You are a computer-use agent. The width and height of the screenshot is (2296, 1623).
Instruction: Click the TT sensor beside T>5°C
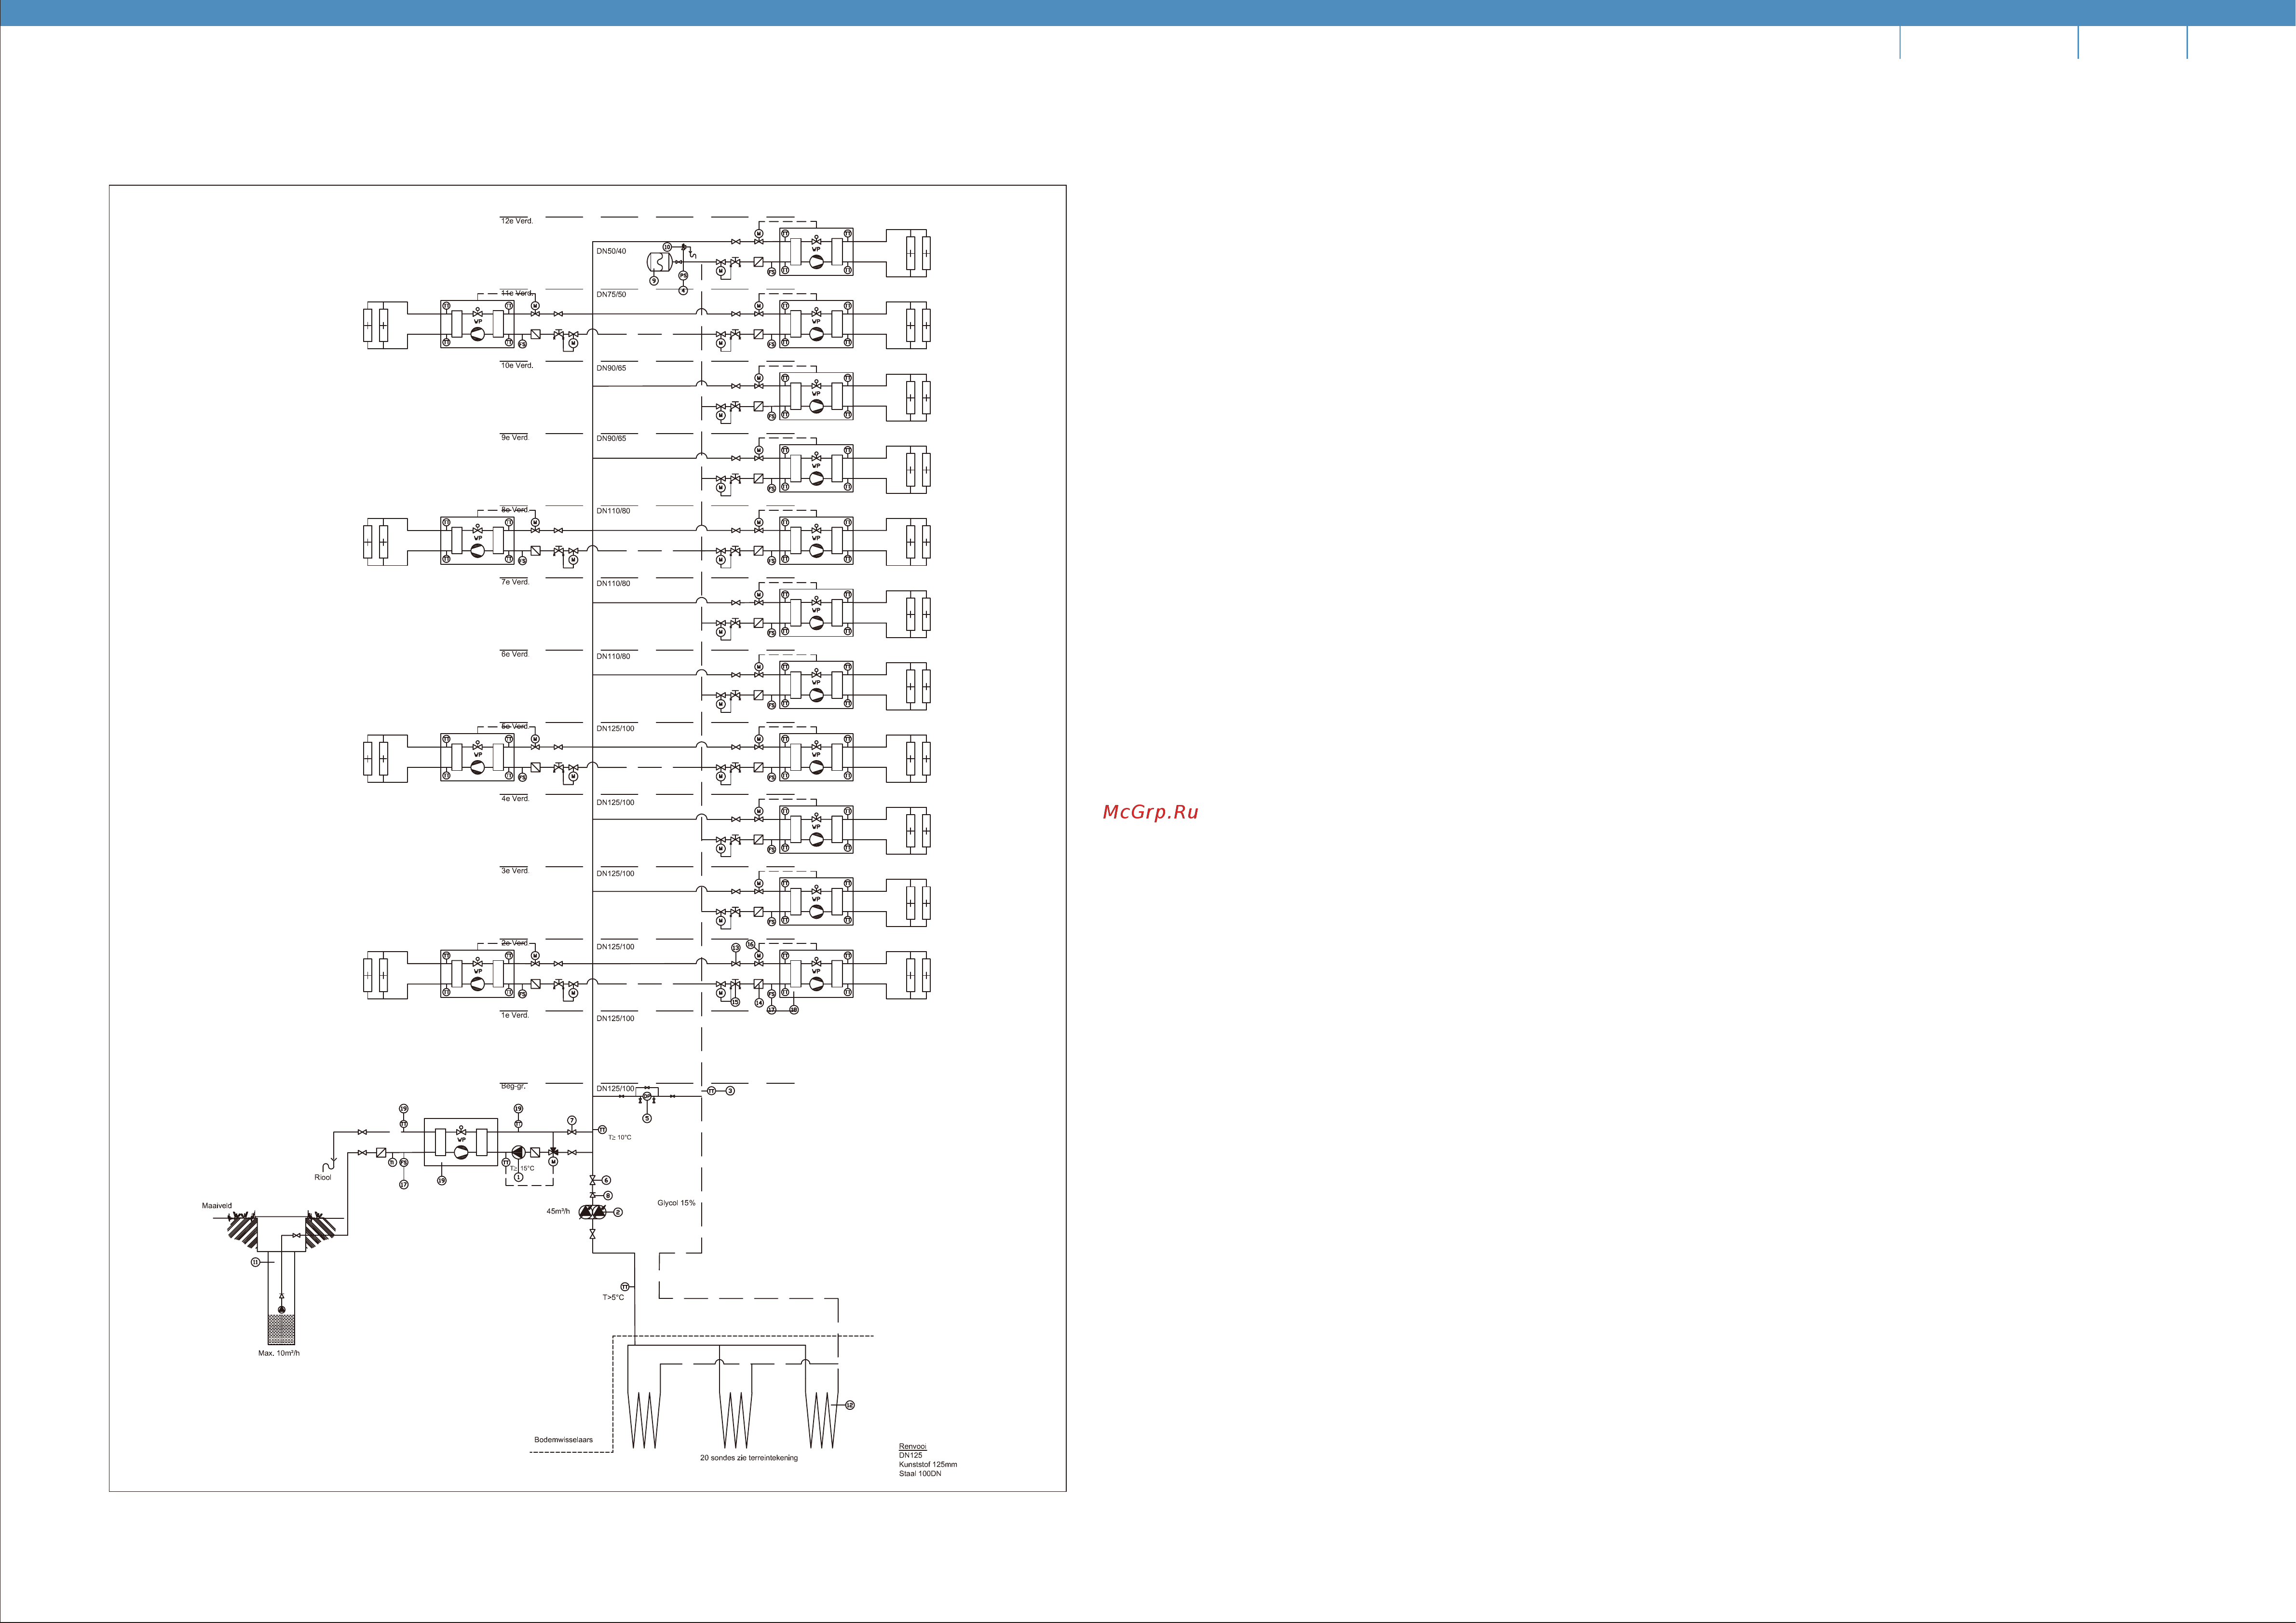(x=625, y=1286)
